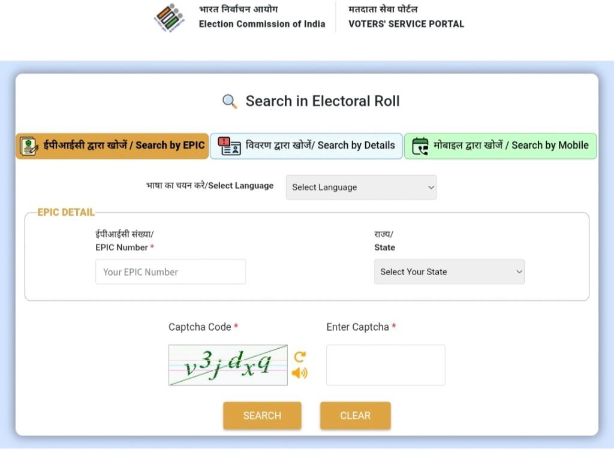Open the Select Language dropdown
The image size is (614, 459).
pyautogui.click(x=361, y=188)
